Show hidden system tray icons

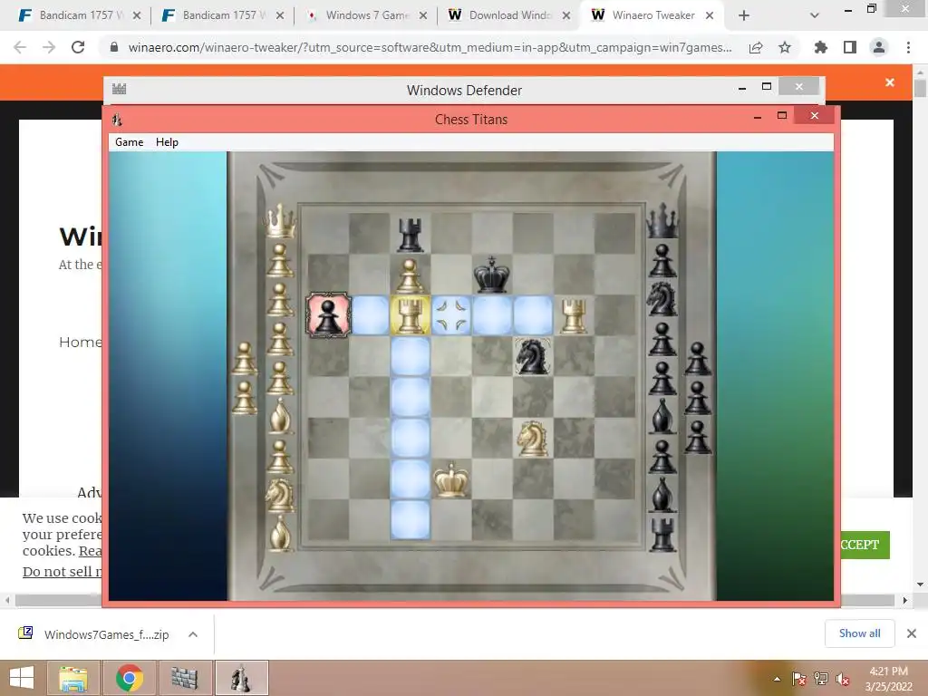[x=777, y=679]
